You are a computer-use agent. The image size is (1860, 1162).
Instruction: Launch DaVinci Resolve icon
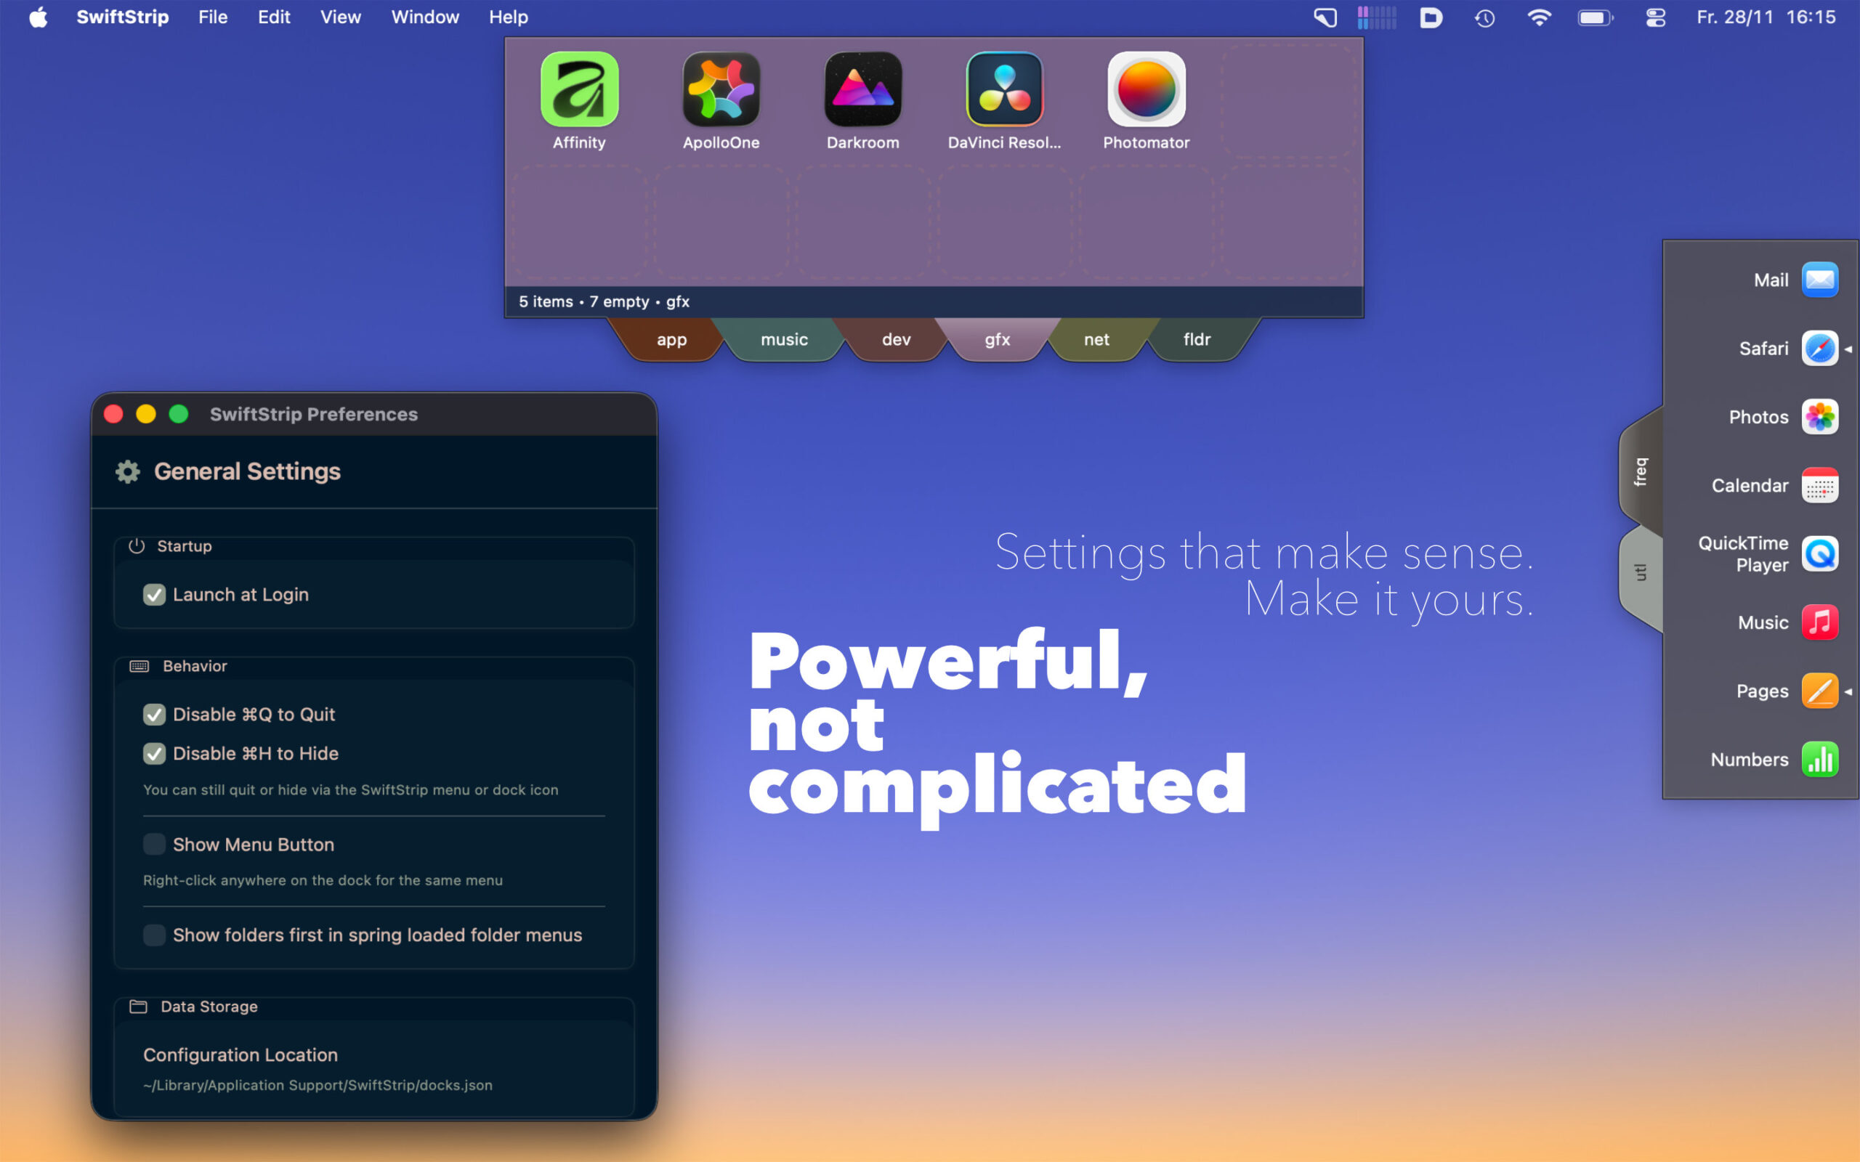pos(1004,89)
